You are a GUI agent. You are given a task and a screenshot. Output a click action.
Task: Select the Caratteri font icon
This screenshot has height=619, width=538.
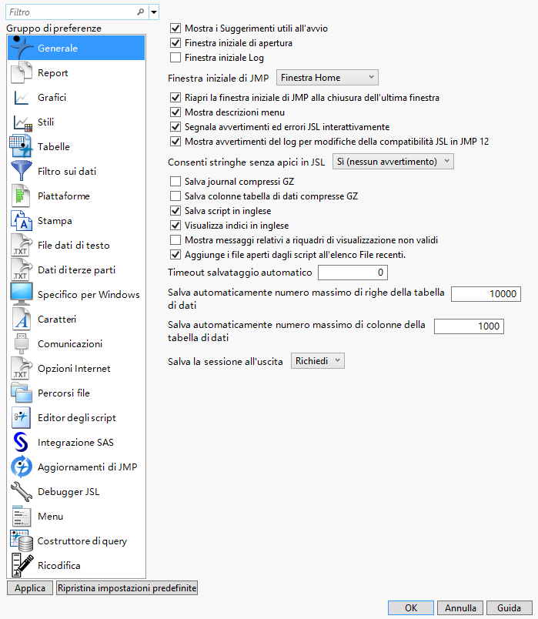click(22, 319)
